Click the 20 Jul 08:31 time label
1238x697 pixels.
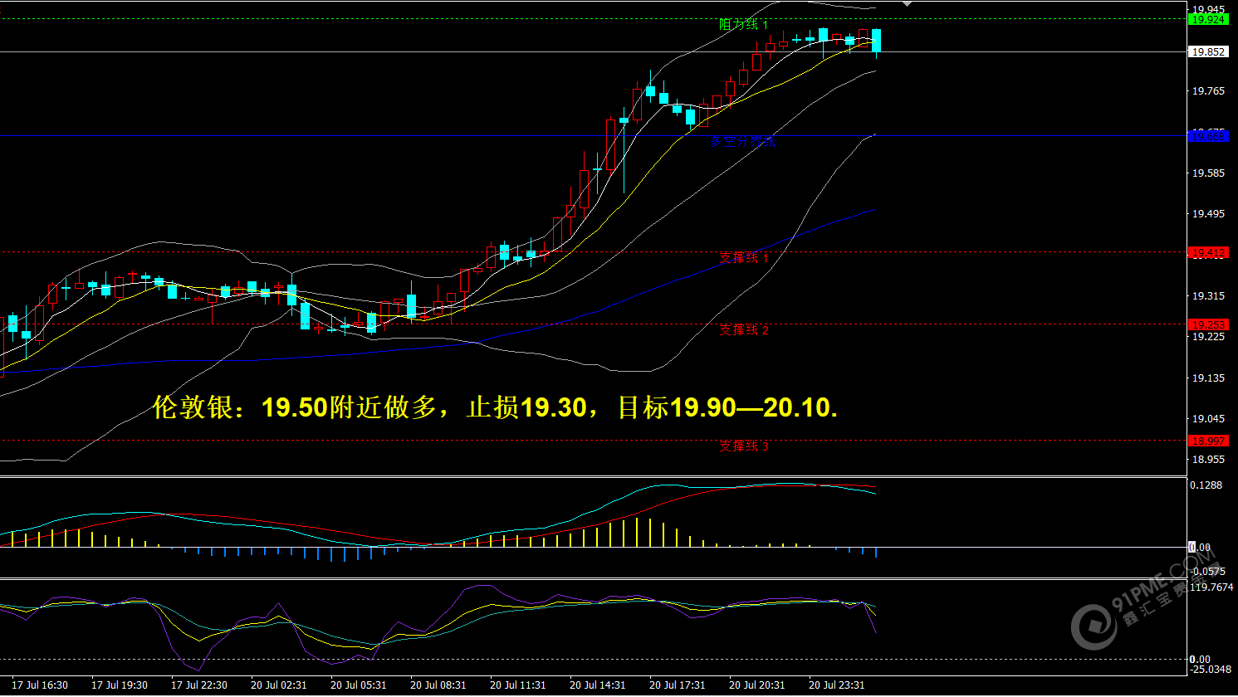point(438,685)
